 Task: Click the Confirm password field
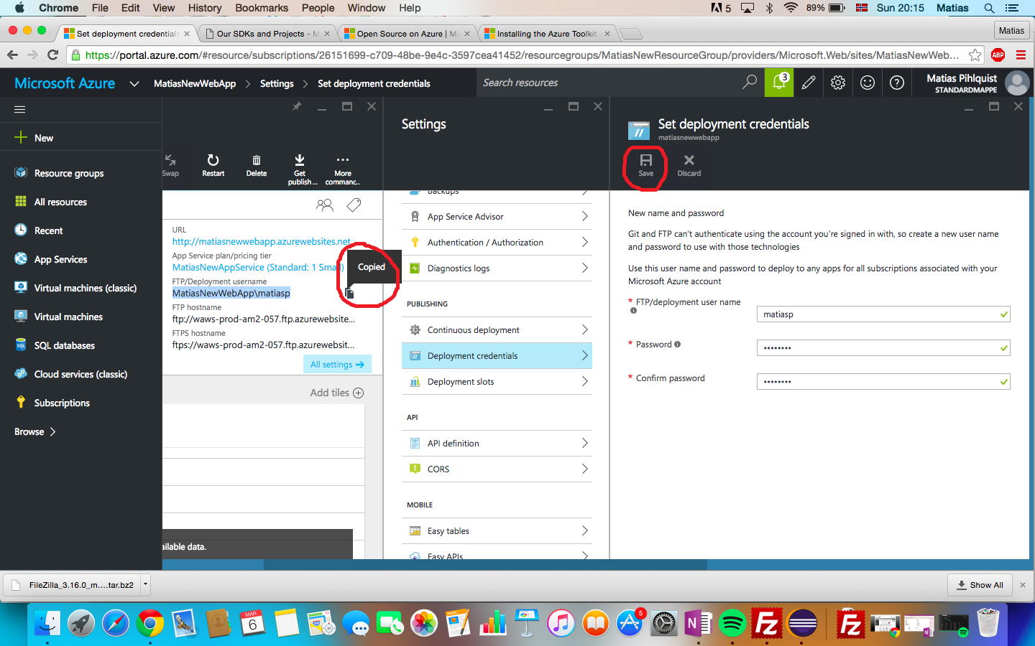(883, 382)
